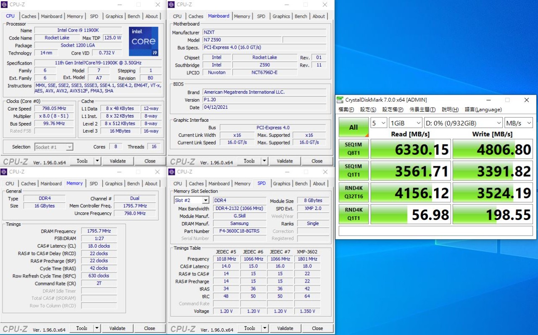
Task: Click Bus Specs field PCI-Express 4.0 (16.0 GT/s)
Action: 264,47
